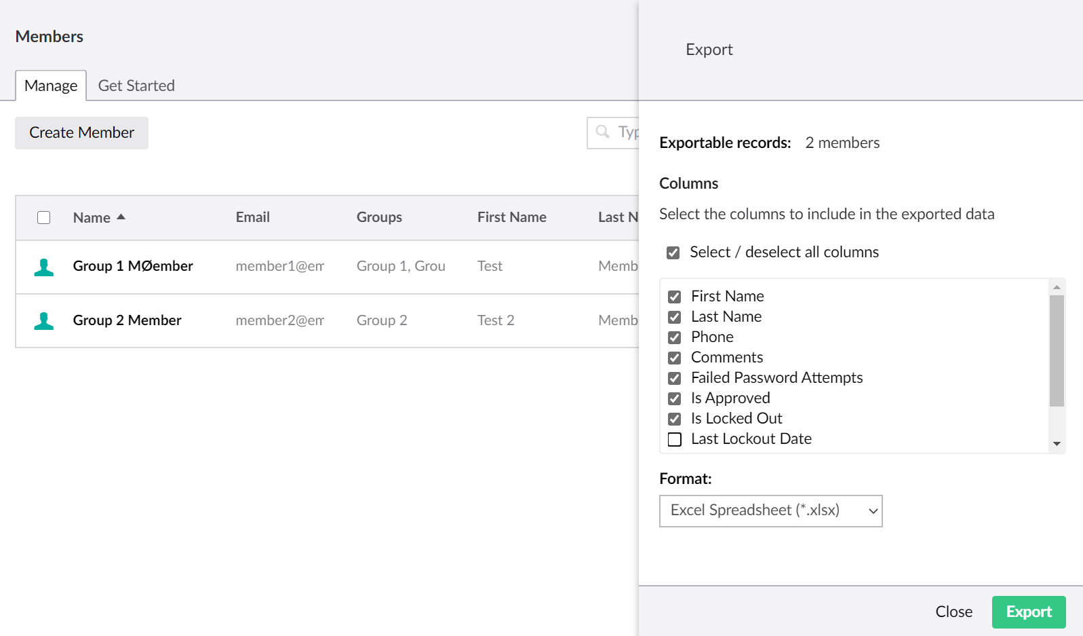Close the Export panel
Screen dimensions: 1083x636
953,612
